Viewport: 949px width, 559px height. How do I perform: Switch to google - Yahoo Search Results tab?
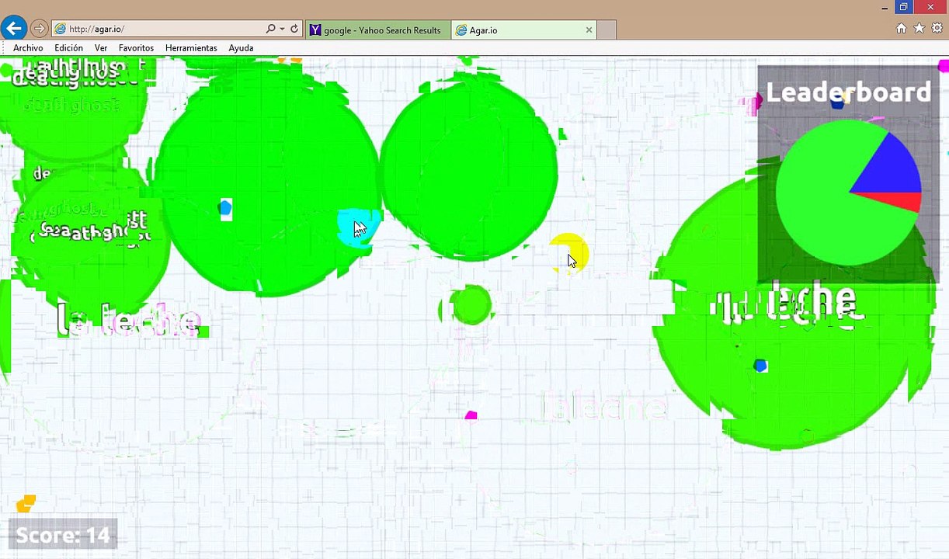377,30
